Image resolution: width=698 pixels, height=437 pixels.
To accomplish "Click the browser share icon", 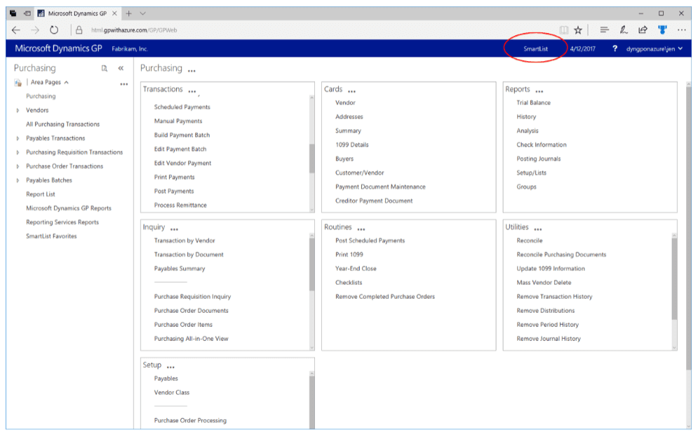I will (x=643, y=30).
